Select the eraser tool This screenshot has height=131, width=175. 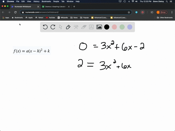click(83, 27)
